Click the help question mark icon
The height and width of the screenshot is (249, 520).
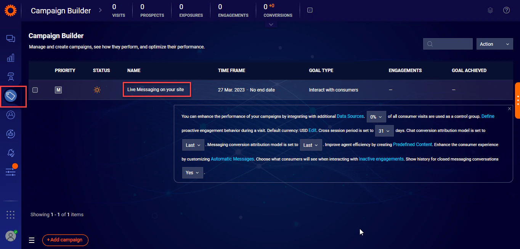click(x=507, y=10)
